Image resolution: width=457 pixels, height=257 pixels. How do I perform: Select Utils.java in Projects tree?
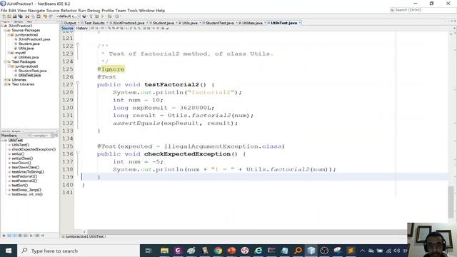[26, 49]
